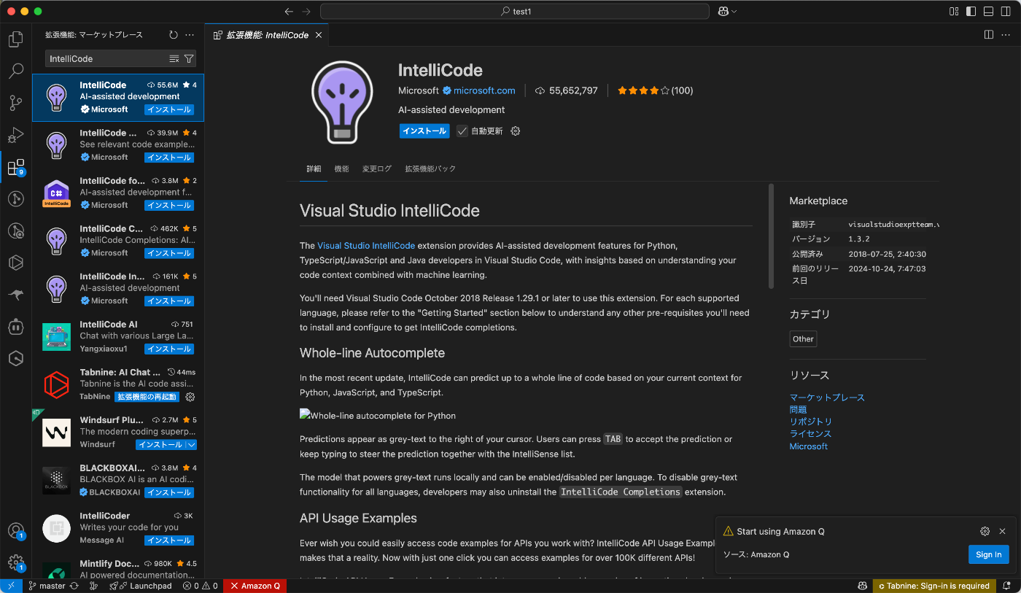Click the star rating of IntelliCode

(x=655, y=90)
